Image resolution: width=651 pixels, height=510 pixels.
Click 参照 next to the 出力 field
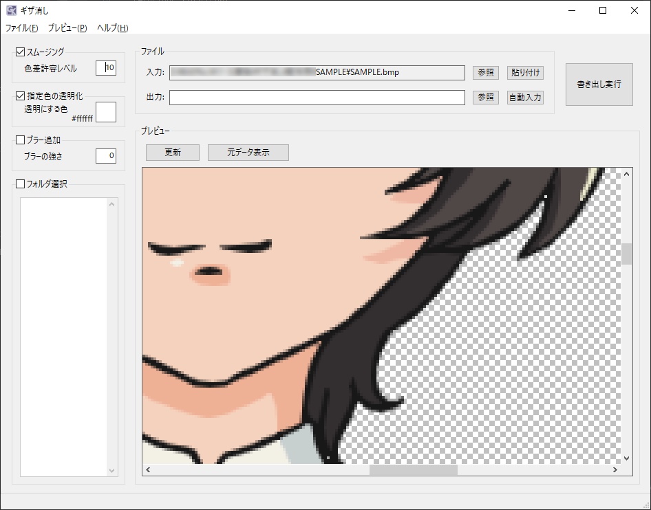pos(485,97)
